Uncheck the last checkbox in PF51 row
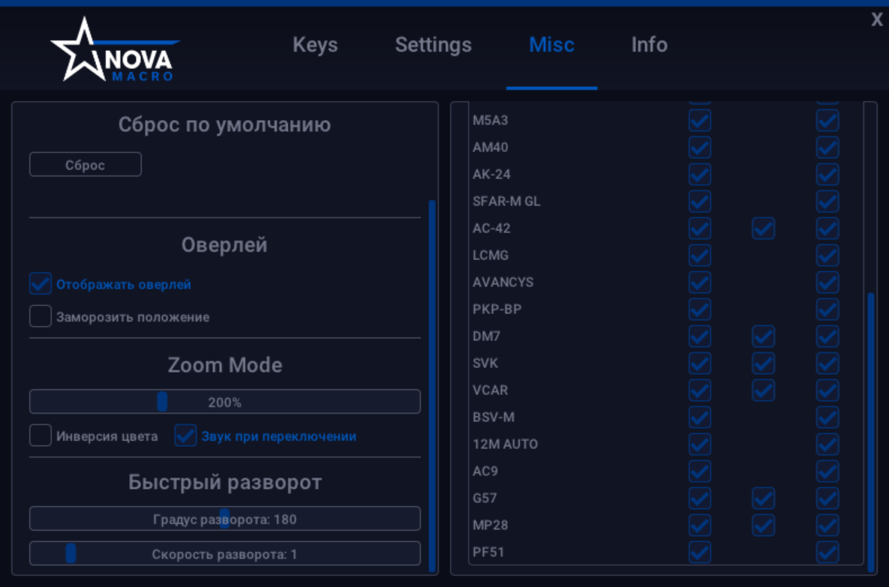The image size is (889, 587). [827, 552]
